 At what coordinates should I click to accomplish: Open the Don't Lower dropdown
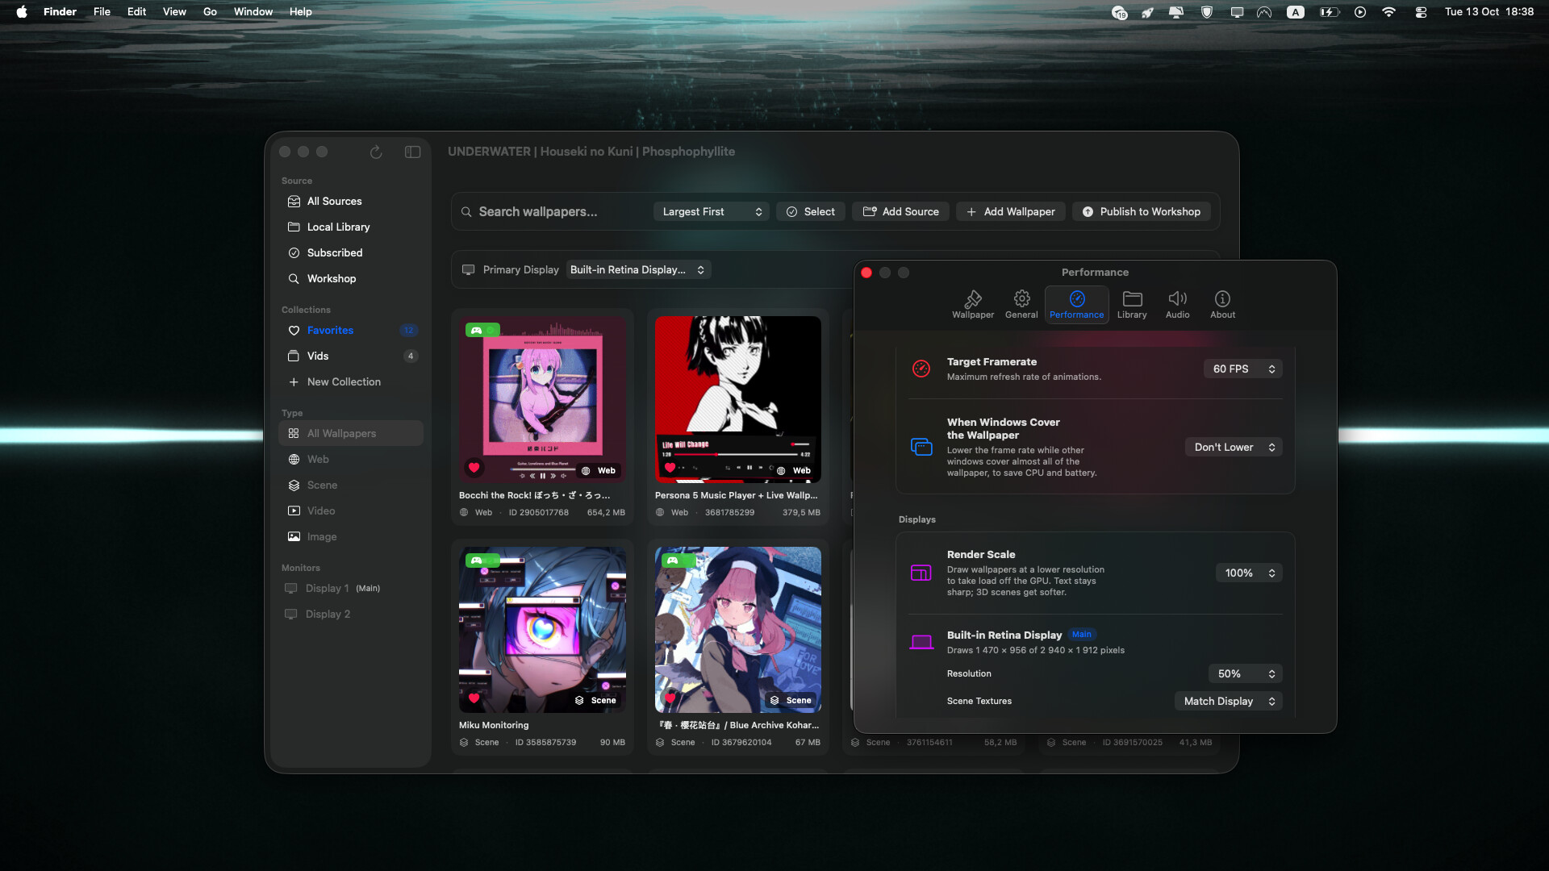[x=1234, y=447]
